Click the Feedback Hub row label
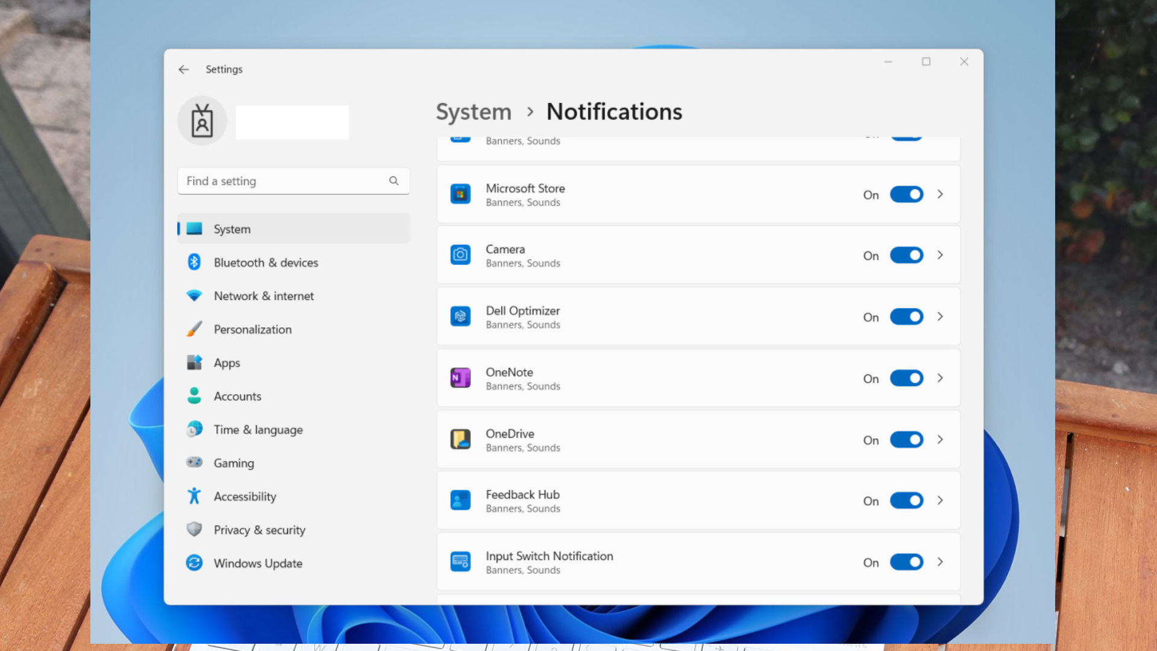The image size is (1157, 651). pyautogui.click(x=522, y=494)
